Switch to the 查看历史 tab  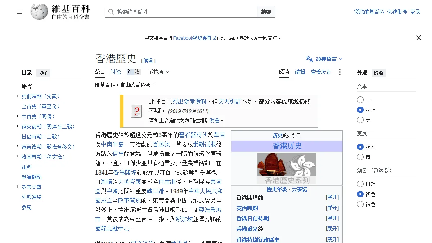point(321,72)
